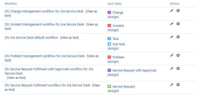This screenshot has width=198, height=98.
Task: View Jira Service Desk default workflow as text
Action: coord(70,38)
